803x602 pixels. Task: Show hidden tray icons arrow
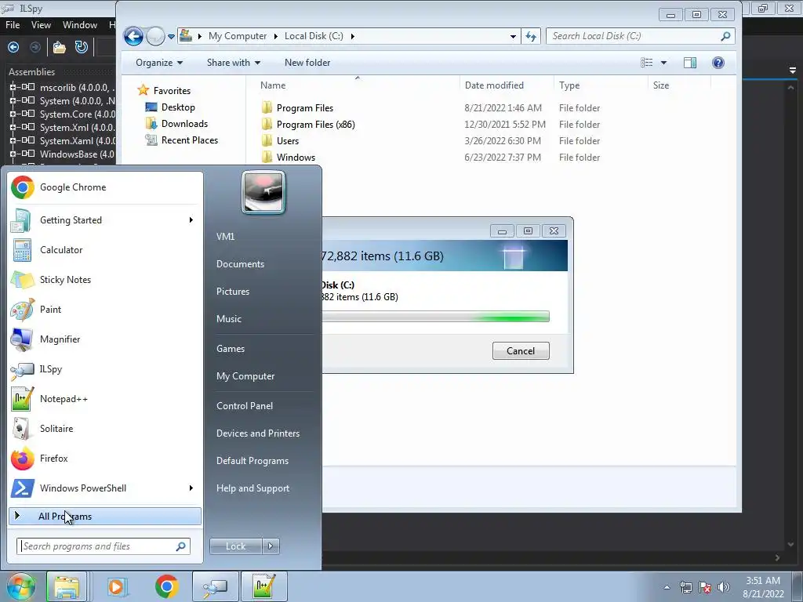[x=667, y=587]
